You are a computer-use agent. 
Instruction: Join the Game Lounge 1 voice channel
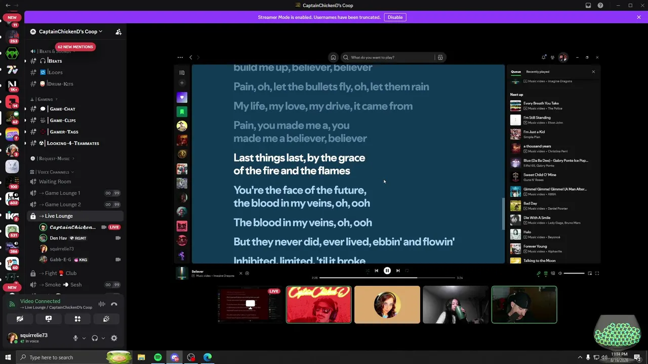(x=76, y=193)
